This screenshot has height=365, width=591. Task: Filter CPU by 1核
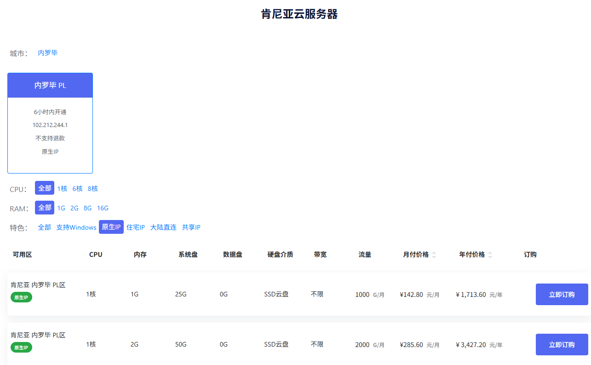62,188
